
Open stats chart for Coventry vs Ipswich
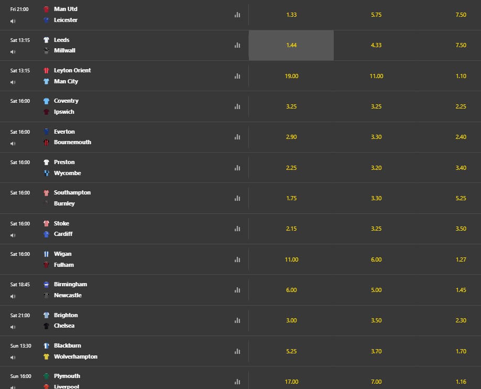pyautogui.click(x=237, y=106)
